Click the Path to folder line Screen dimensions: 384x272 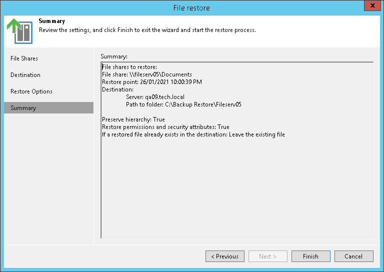[183, 104]
